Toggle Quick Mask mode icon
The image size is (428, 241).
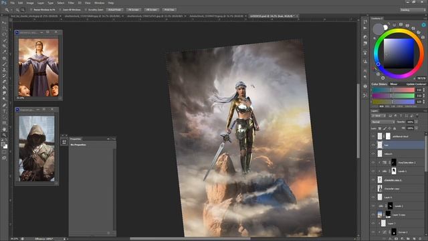4,152
